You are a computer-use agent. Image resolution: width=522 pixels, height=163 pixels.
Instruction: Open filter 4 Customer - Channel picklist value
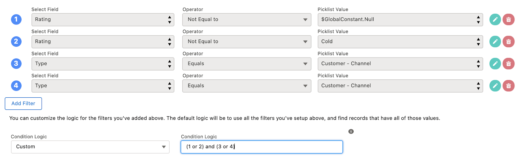tap(400, 86)
